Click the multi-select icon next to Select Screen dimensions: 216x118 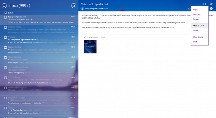pos(6,13)
